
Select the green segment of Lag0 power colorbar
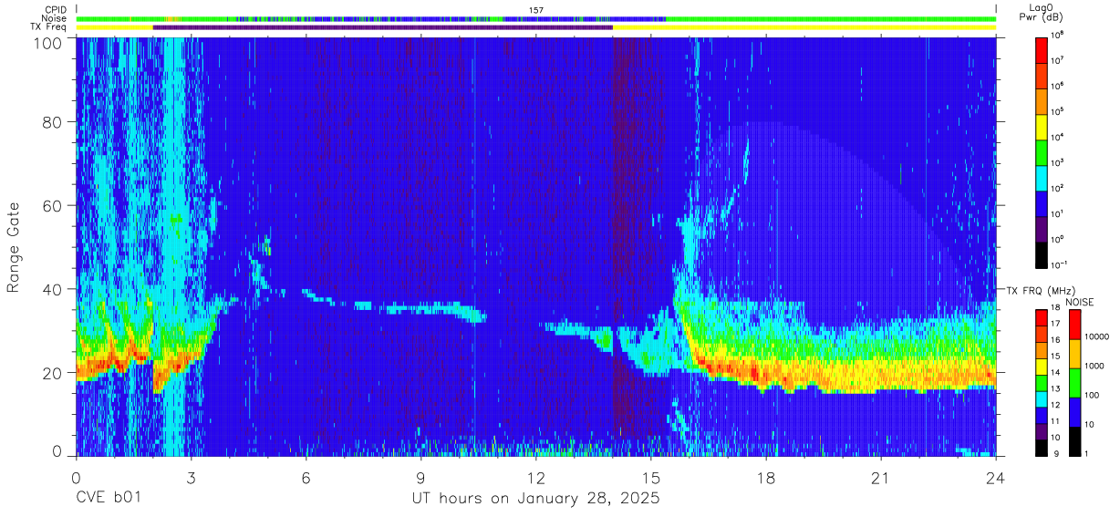coord(1042,150)
